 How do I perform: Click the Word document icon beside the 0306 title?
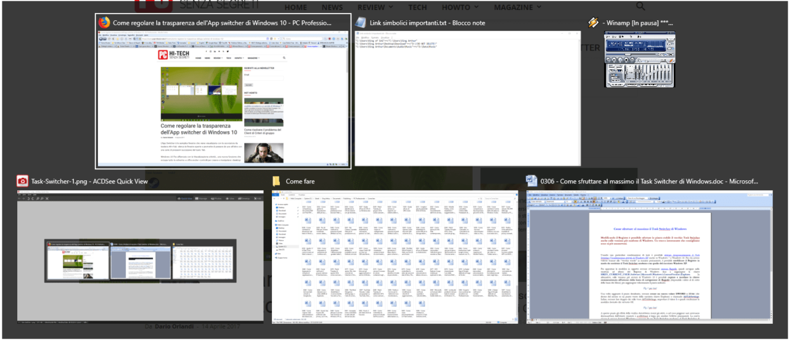click(531, 181)
